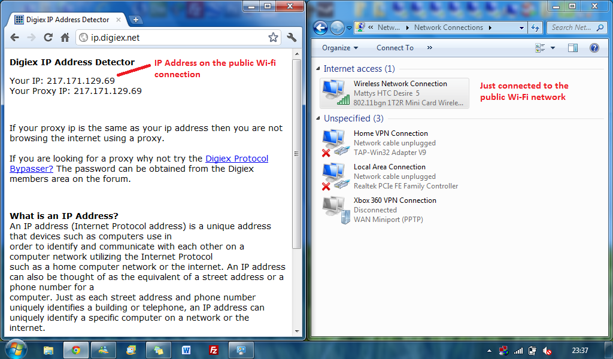Launch Microsoft Word from the taskbar
The height and width of the screenshot is (359, 613).
click(x=186, y=350)
